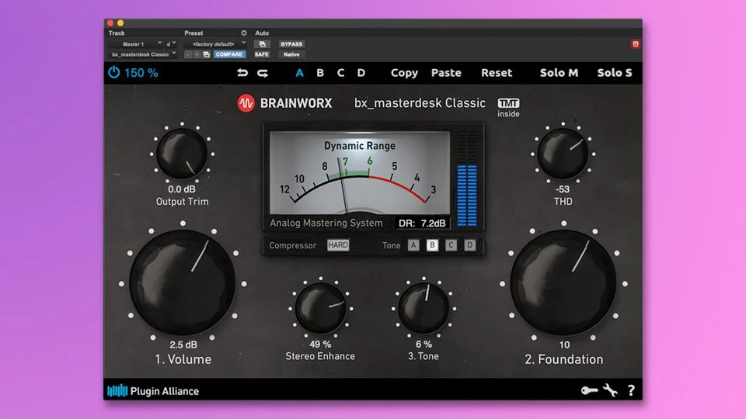Open the Preset menu circle arrow
746x419 pixels.
coord(243,33)
